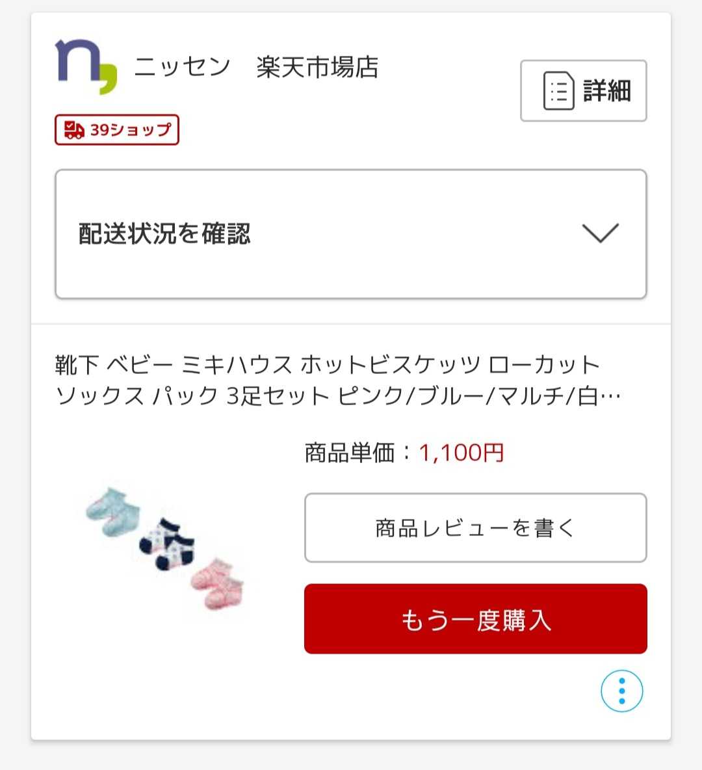
Task: Click the 詳細 order details button
Action: pos(583,91)
